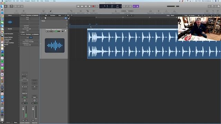Click the large waveform track icon
The width and height of the screenshot is (221, 124).
pyautogui.click(x=55, y=45)
